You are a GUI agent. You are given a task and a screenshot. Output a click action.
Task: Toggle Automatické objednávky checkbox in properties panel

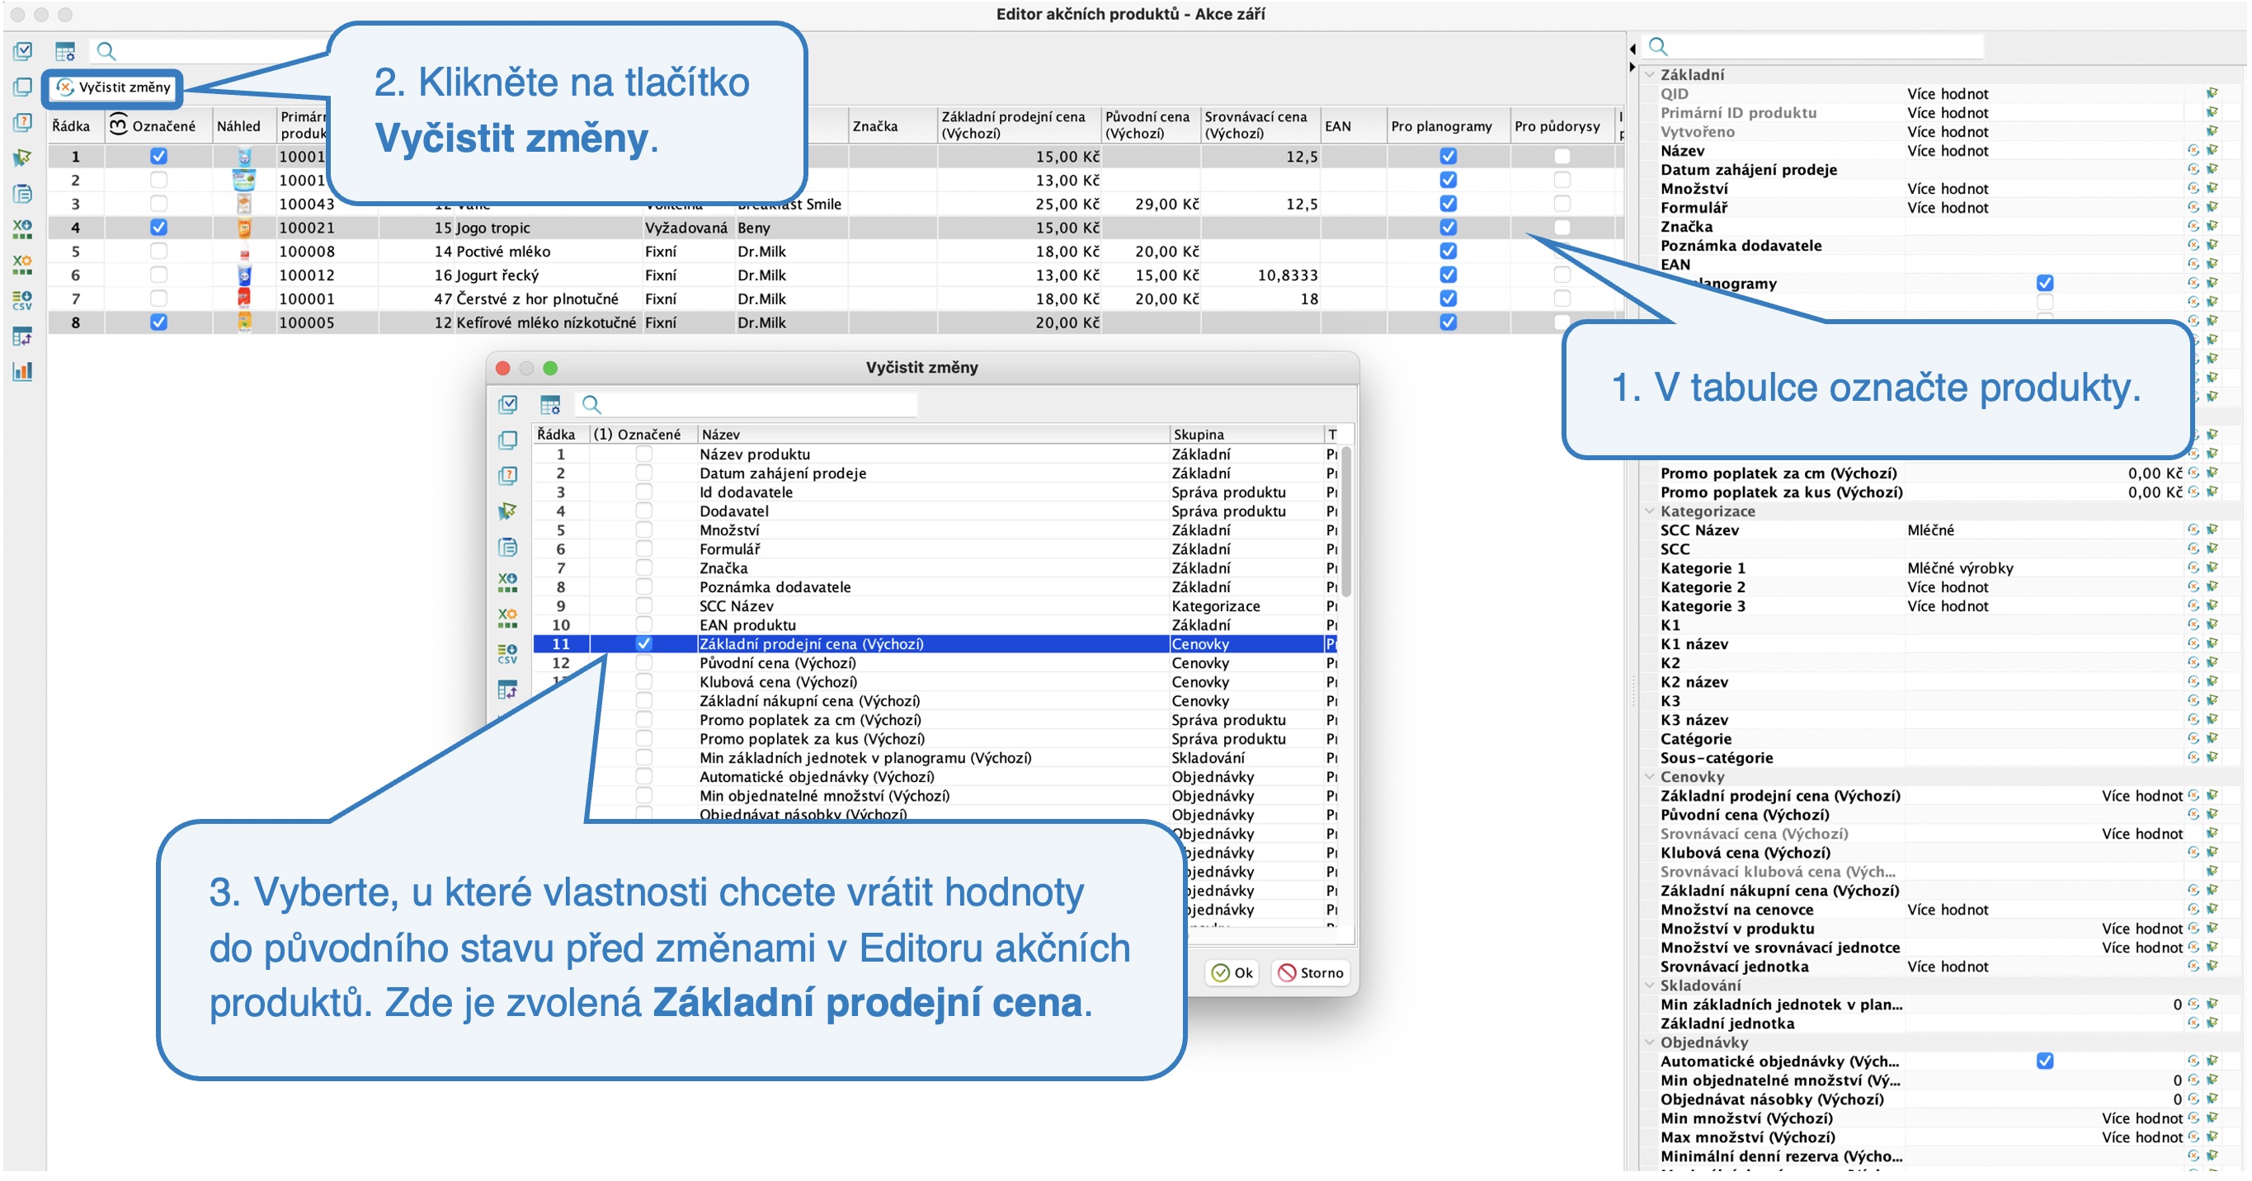tap(2044, 1061)
